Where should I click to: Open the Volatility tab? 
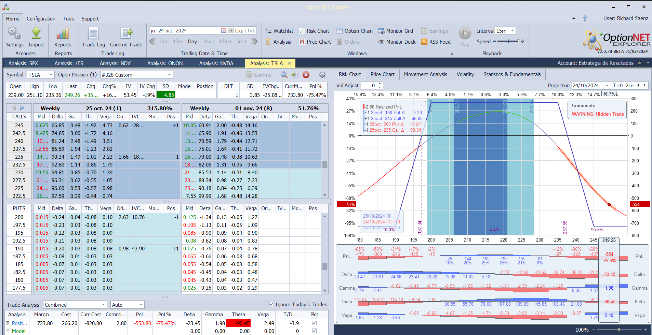[465, 74]
